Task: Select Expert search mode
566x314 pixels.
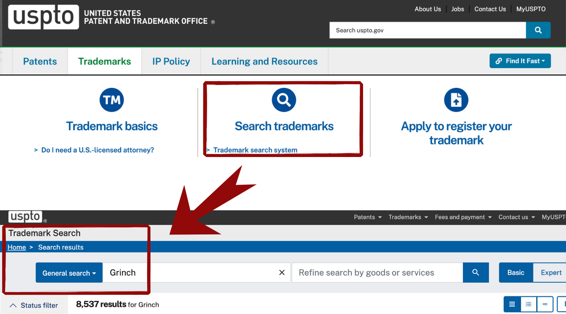Action: tap(550, 273)
